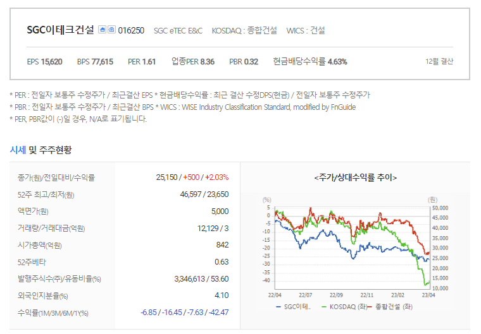
Task: Click the KOSDAQ (좌) green legend entry
Action: [x=344, y=307]
